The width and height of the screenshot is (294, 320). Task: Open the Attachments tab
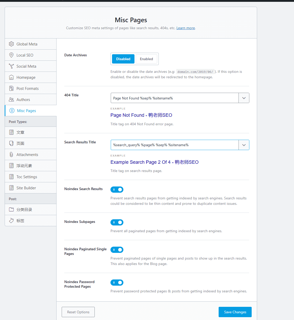pyautogui.click(x=31, y=154)
